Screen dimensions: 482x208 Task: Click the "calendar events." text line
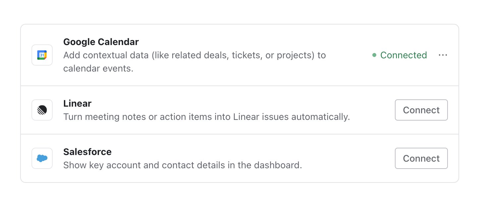click(98, 69)
